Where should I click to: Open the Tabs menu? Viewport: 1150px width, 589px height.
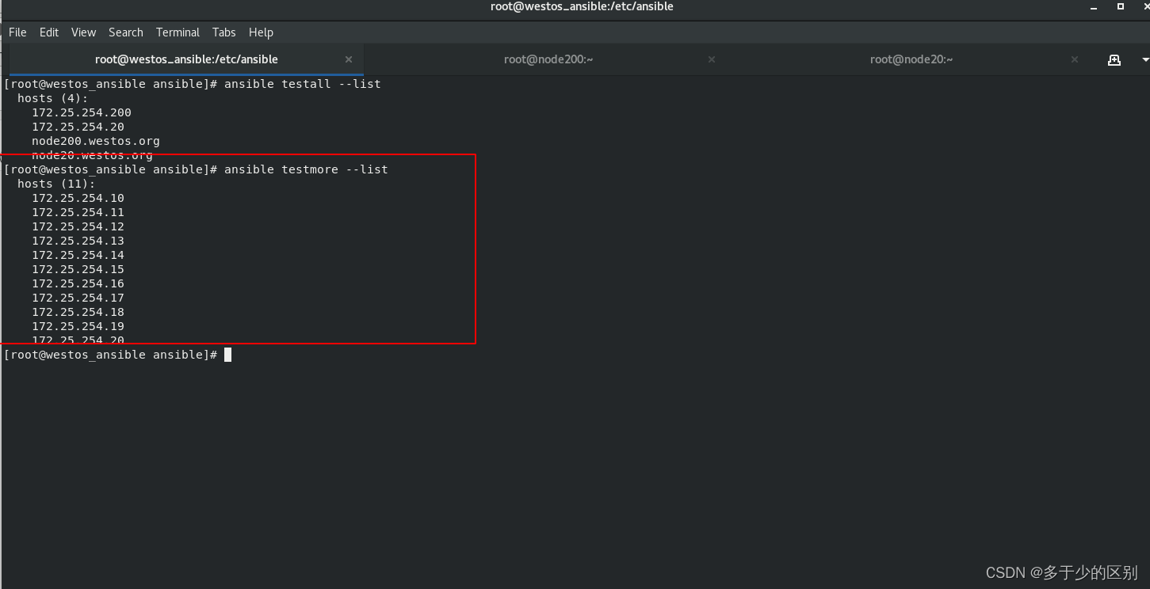[x=224, y=32]
